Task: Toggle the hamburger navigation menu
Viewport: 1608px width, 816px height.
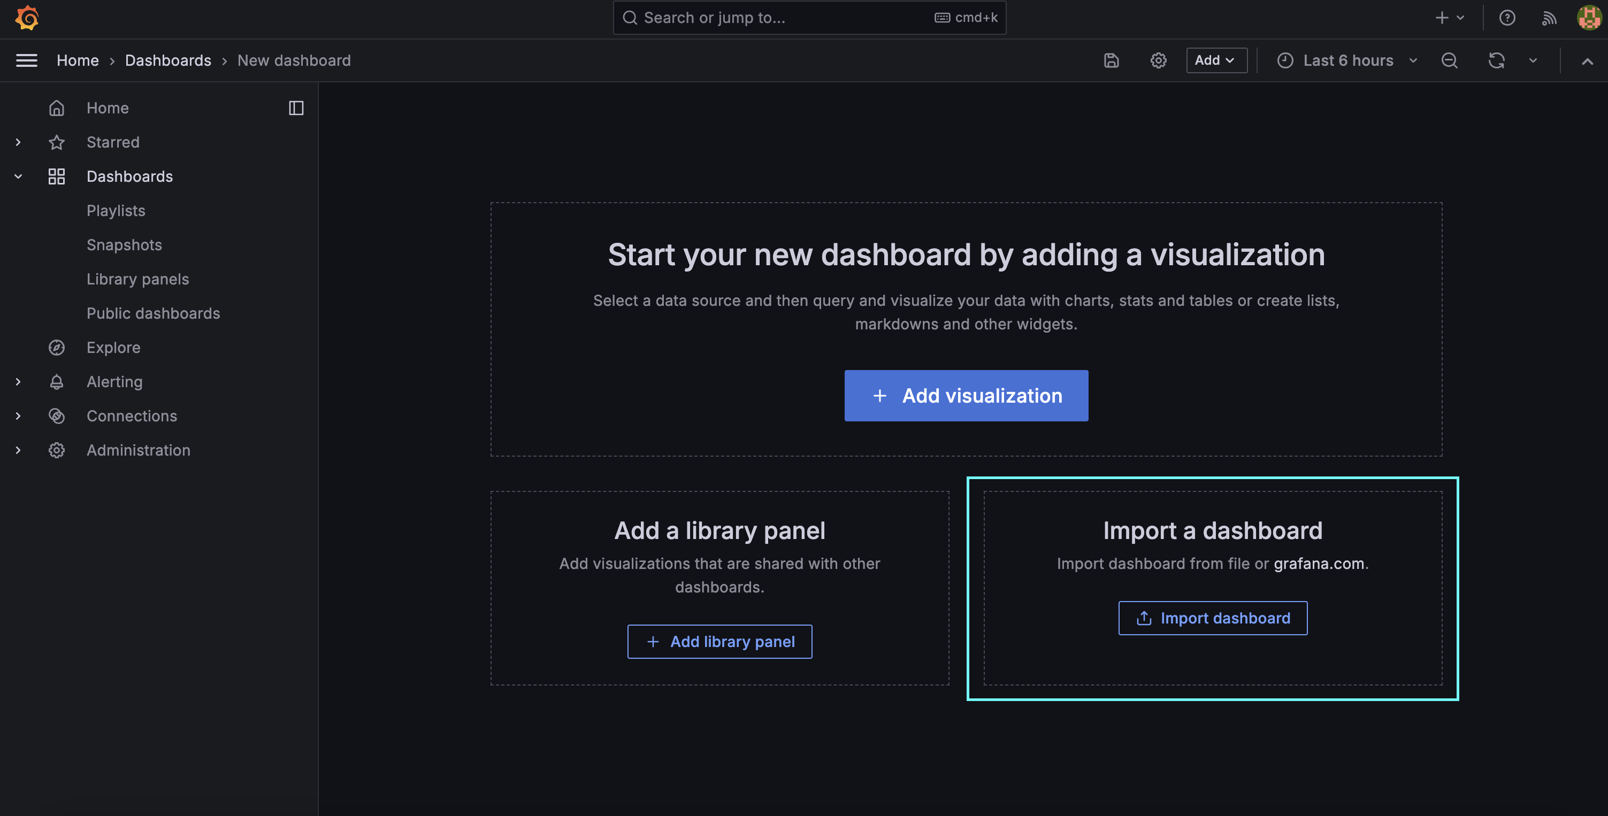Action: pyautogui.click(x=26, y=60)
